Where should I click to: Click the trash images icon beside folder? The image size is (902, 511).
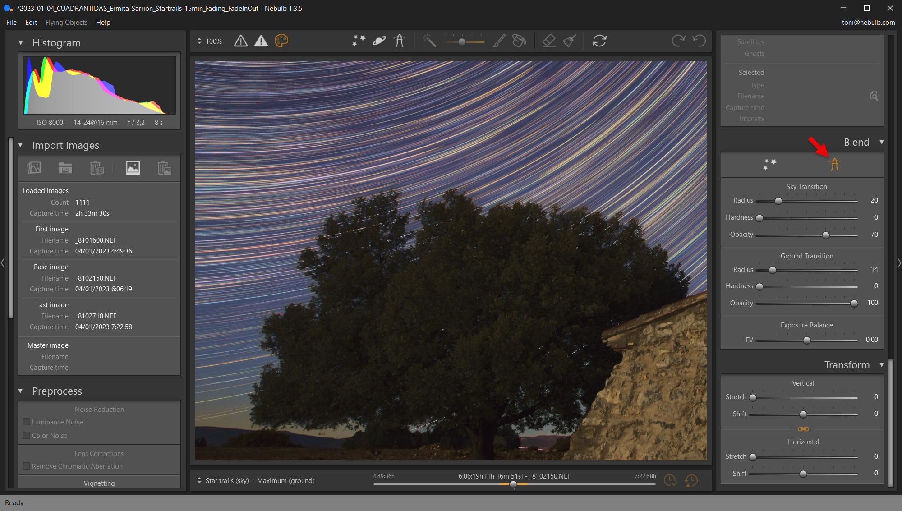(97, 168)
